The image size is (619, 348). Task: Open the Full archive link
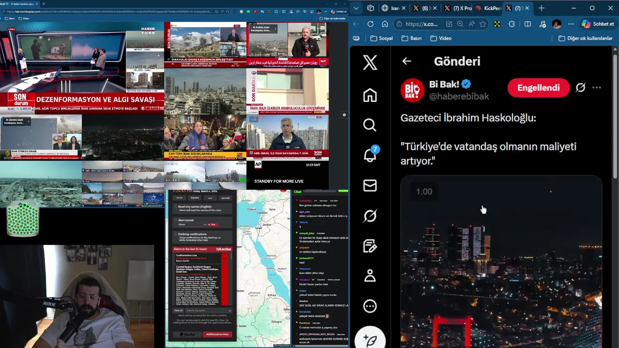(223, 249)
